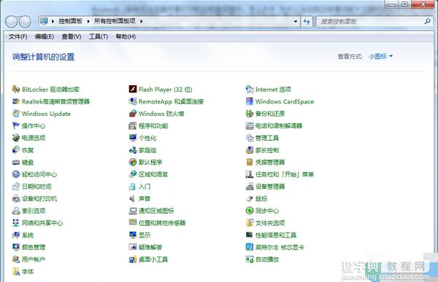This screenshot has height=282, width=438.
Task: Click the 键盘 keyboard icon
Action: (16, 162)
